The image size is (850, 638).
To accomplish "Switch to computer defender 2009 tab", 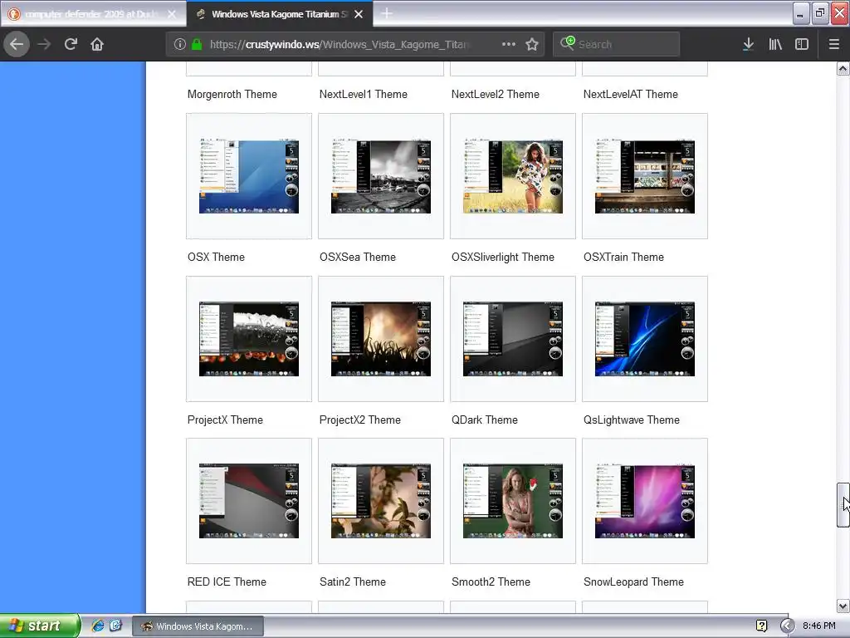I will click(93, 13).
